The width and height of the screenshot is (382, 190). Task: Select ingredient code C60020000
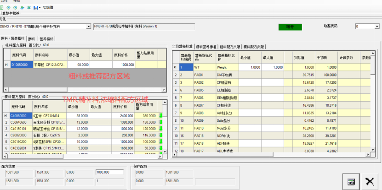[x=21, y=135]
